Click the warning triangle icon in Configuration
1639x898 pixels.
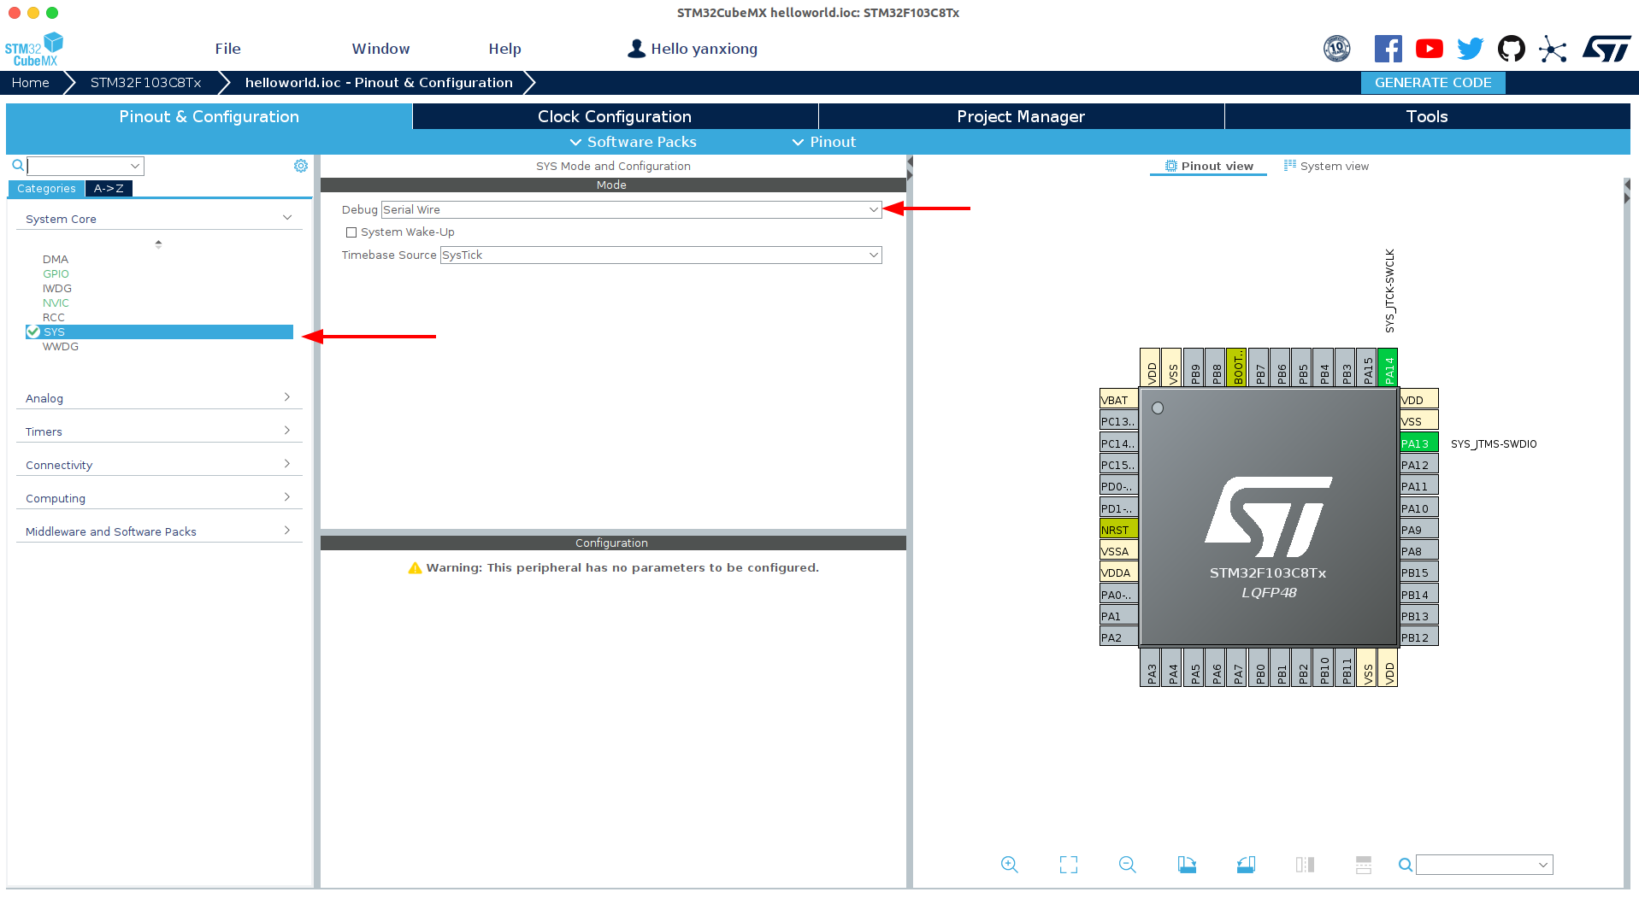416,568
